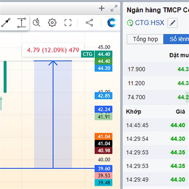Image resolution: width=189 pixels, height=189 pixels.
Task: Select the 39.48 cyan price label
Action: click(x=103, y=182)
